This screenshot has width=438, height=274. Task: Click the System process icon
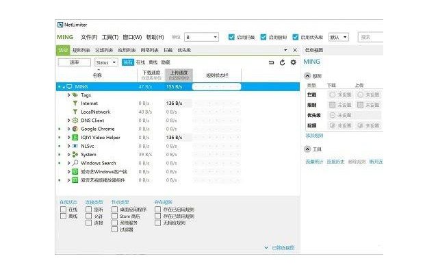coord(75,154)
